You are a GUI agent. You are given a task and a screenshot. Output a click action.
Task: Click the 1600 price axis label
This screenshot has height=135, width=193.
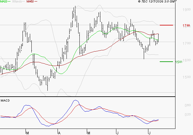pos(187,60)
